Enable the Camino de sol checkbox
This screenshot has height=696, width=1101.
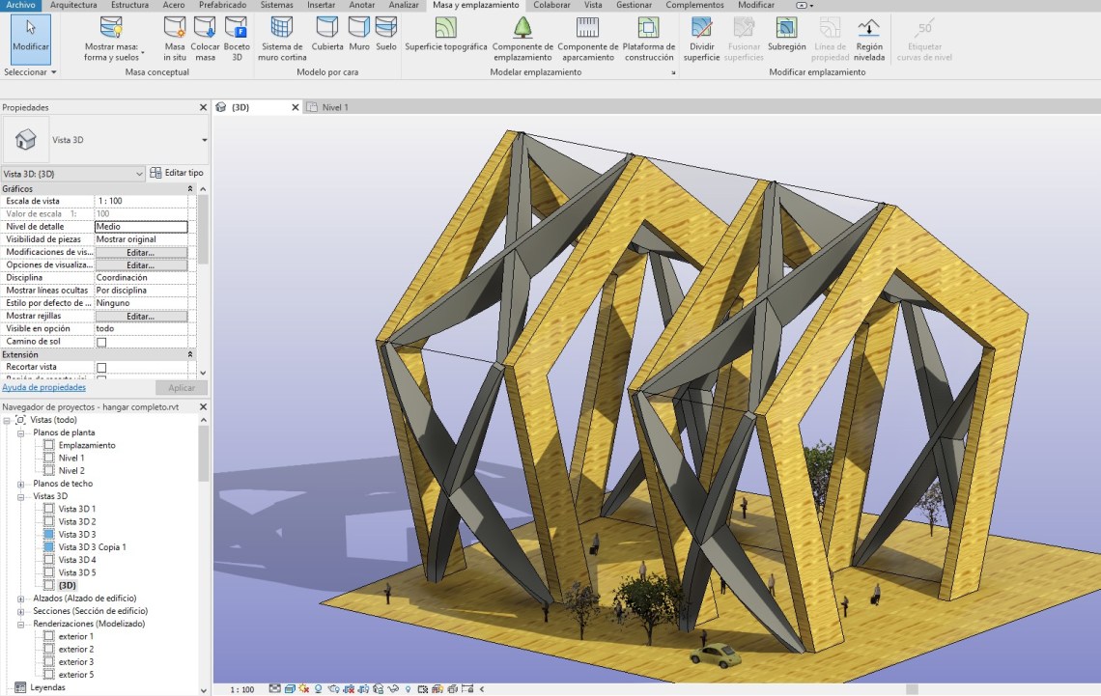pos(101,342)
